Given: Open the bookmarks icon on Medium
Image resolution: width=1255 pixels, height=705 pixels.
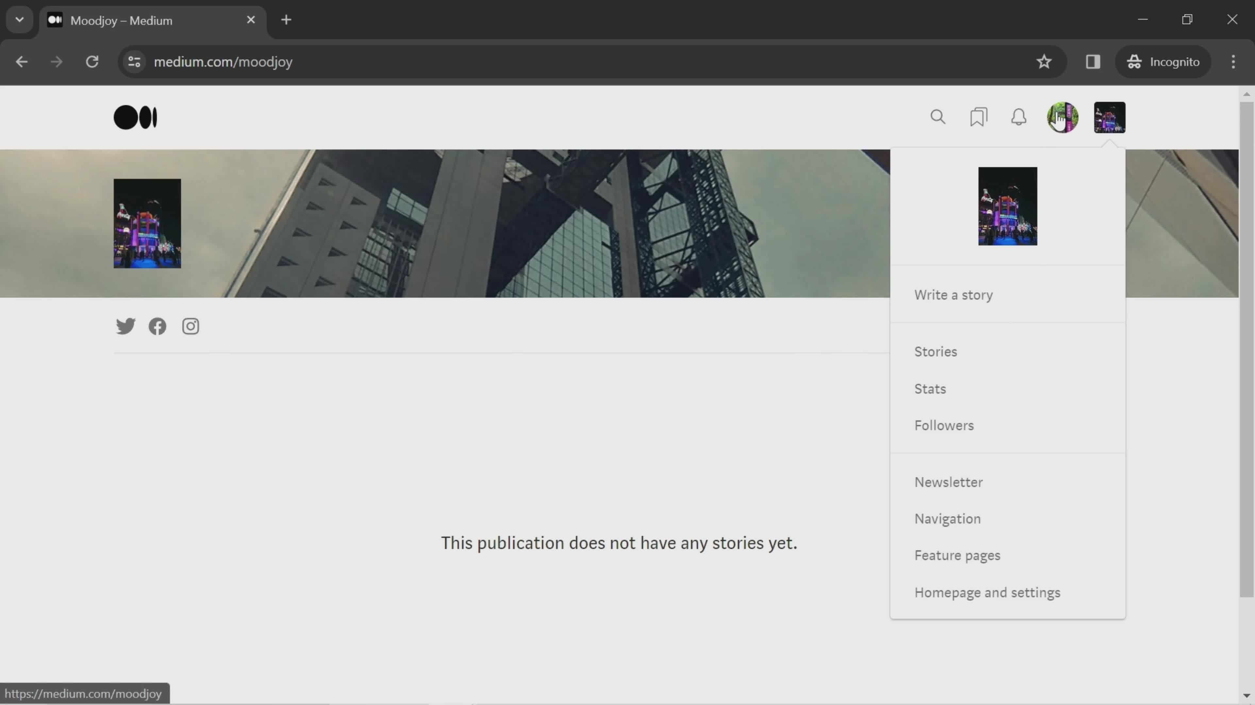Looking at the screenshot, I should pos(978,117).
